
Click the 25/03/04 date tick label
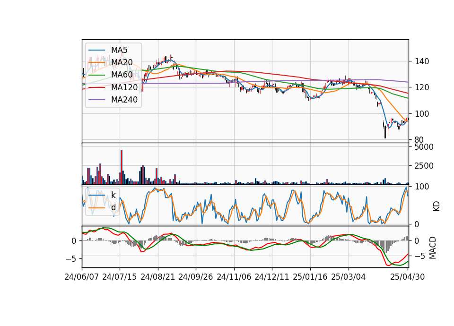coord(349,277)
